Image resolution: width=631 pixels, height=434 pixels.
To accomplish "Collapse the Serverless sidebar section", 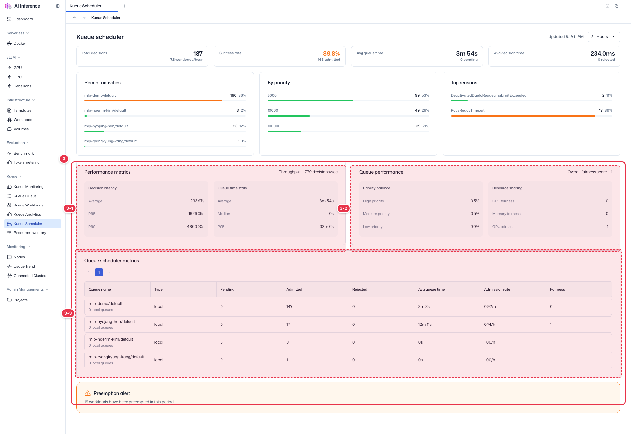I will 18,33.
